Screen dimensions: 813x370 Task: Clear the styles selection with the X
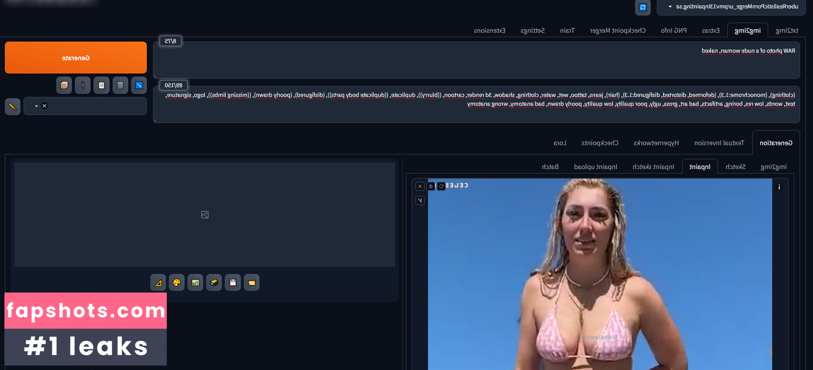(44, 106)
